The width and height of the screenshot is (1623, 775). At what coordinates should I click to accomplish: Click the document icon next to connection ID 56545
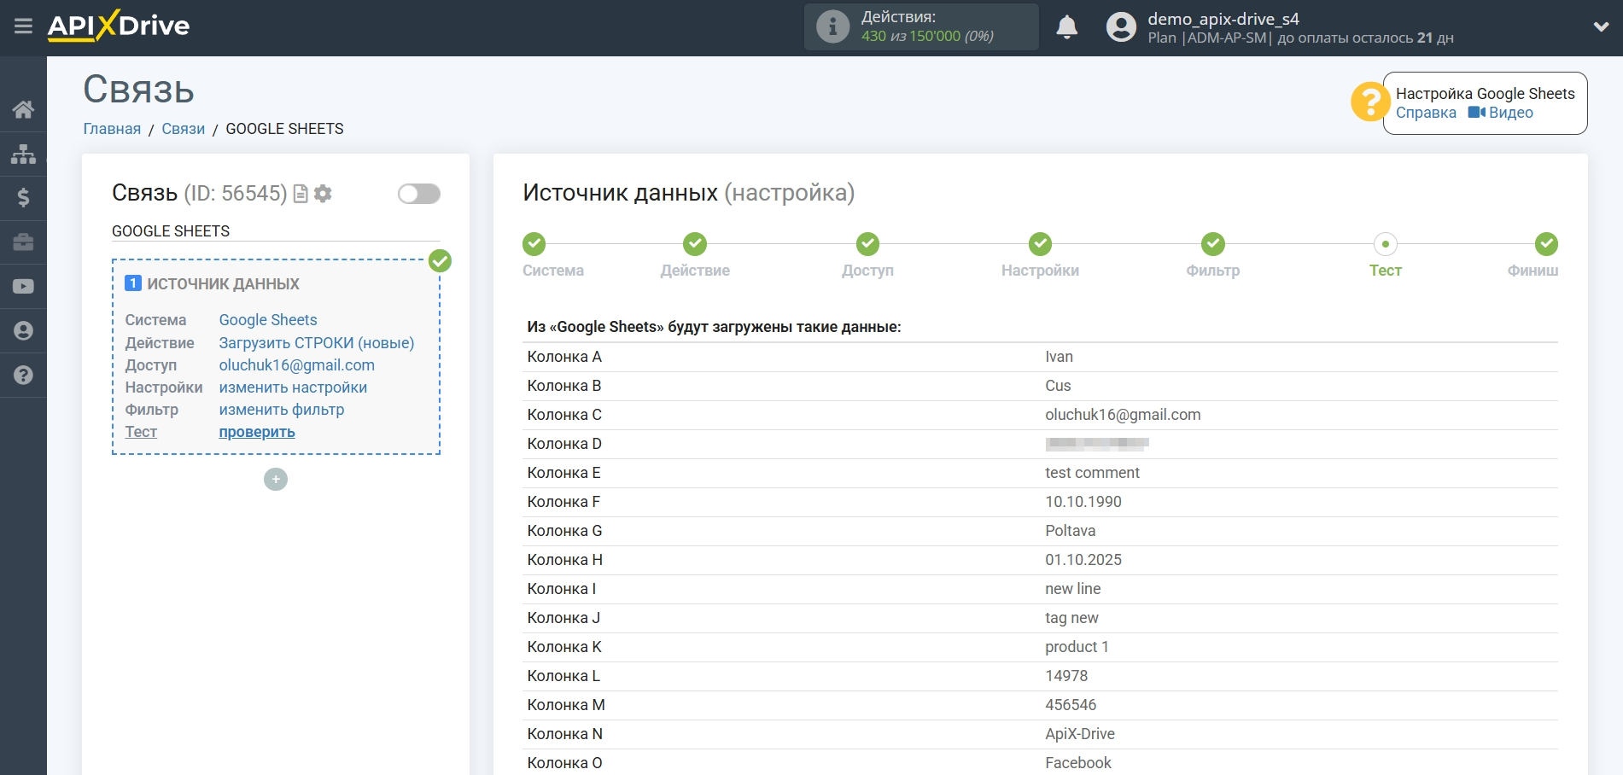coord(300,194)
